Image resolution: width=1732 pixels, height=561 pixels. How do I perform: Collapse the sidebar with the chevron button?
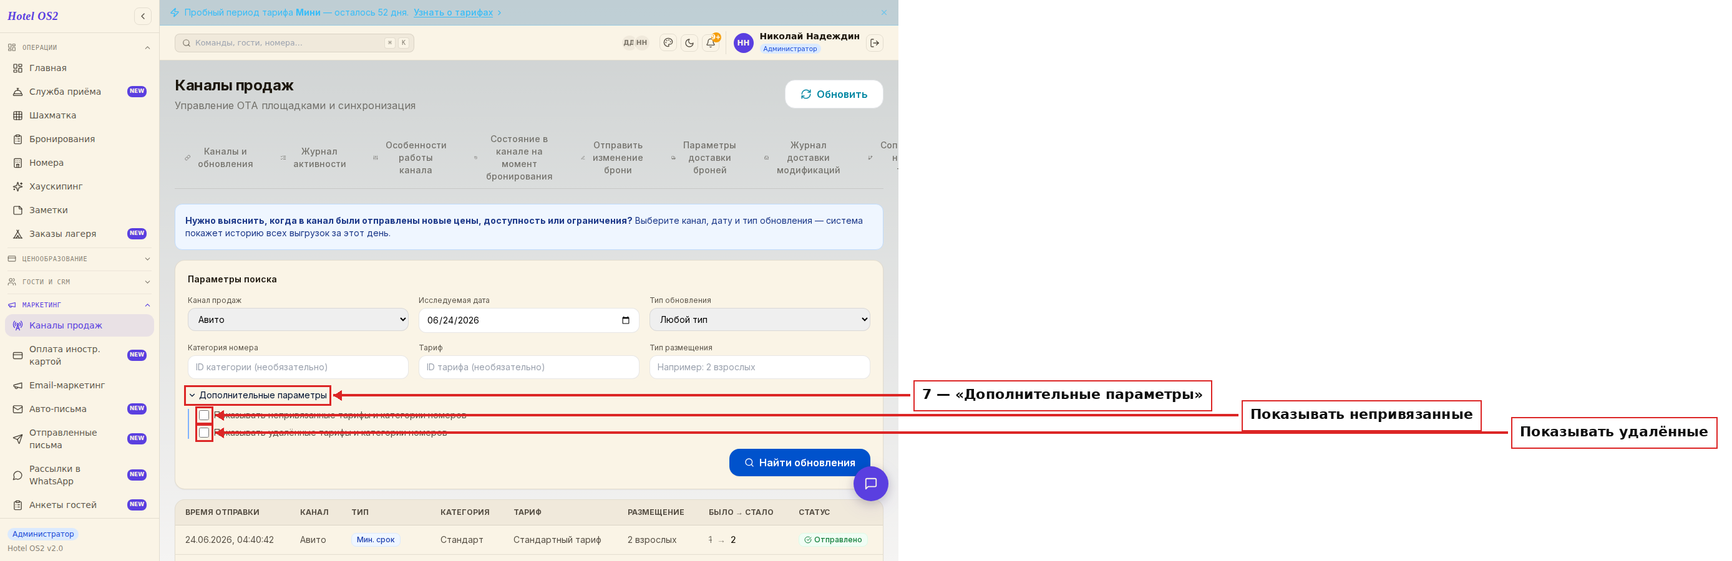point(142,16)
